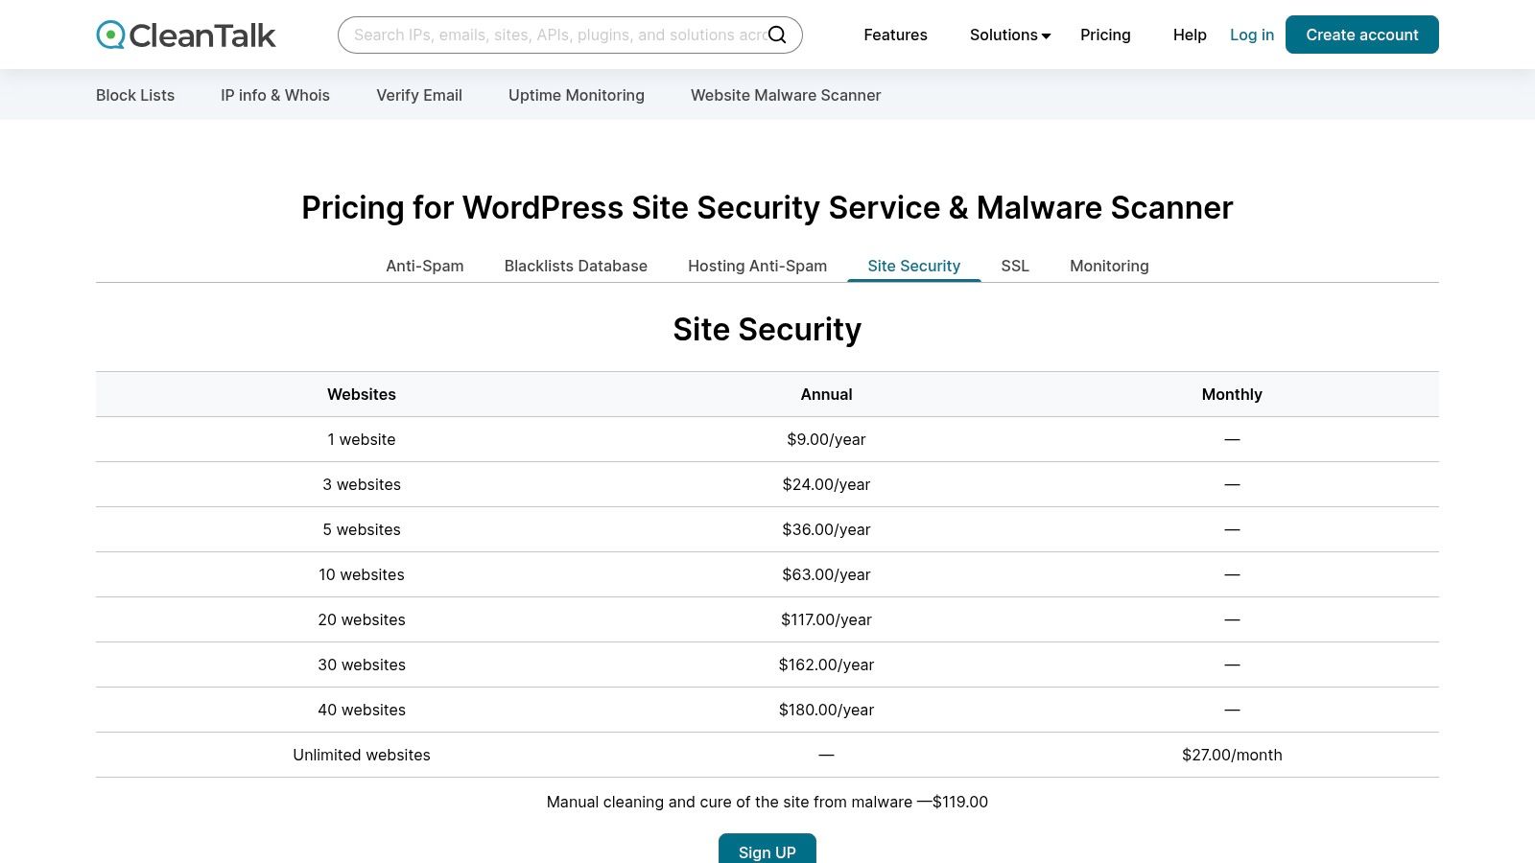
Task: Click the '1 website' row label
Action: 362,439
